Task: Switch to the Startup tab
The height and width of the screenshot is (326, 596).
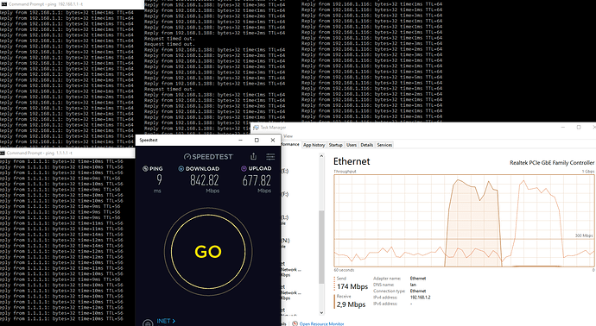Action: 336,145
